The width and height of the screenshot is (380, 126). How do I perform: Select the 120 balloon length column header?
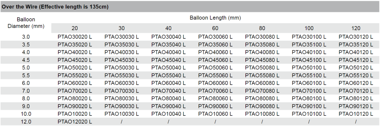pos(356,28)
